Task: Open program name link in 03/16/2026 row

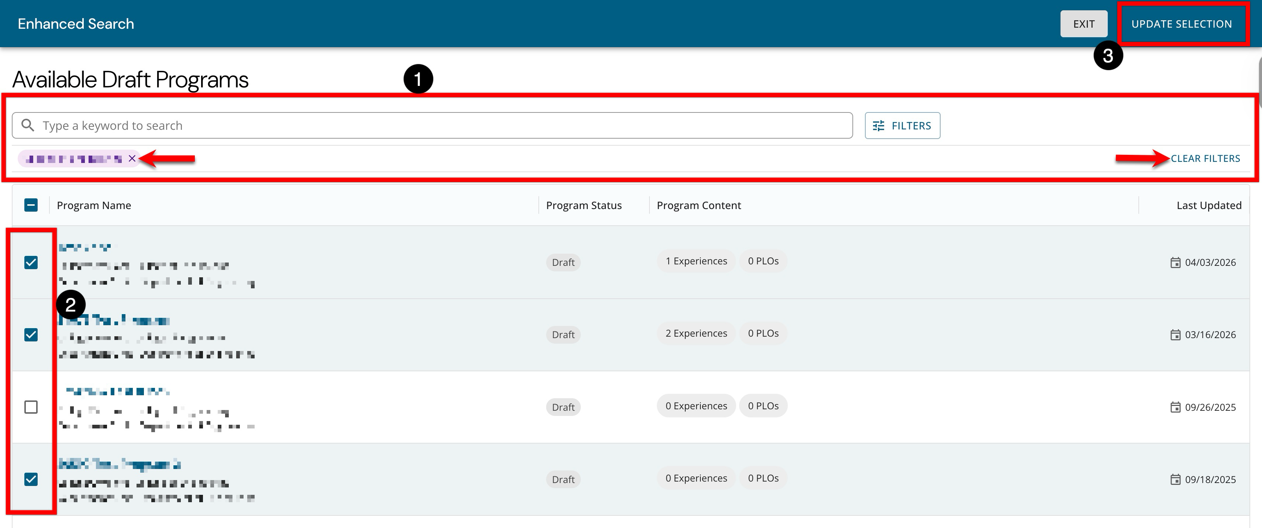Action: pos(114,320)
